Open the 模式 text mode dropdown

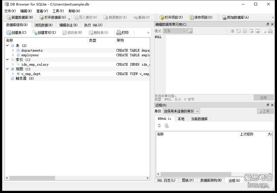pos(175,31)
